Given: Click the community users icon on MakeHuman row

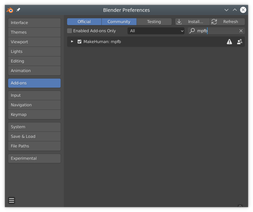Looking at the screenshot, I should (x=240, y=42).
